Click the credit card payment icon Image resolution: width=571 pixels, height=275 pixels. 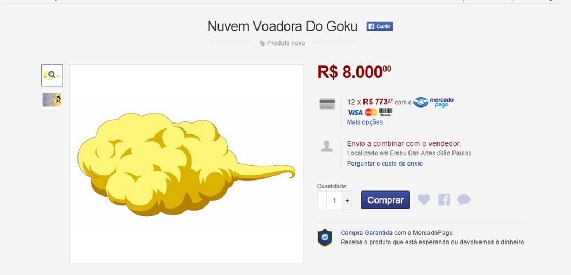tap(327, 104)
